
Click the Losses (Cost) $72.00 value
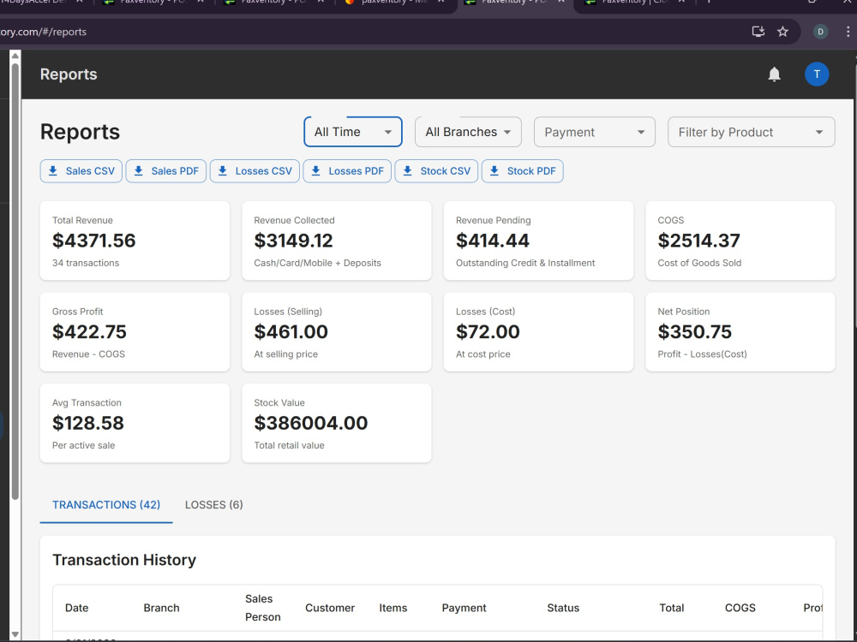tap(488, 332)
